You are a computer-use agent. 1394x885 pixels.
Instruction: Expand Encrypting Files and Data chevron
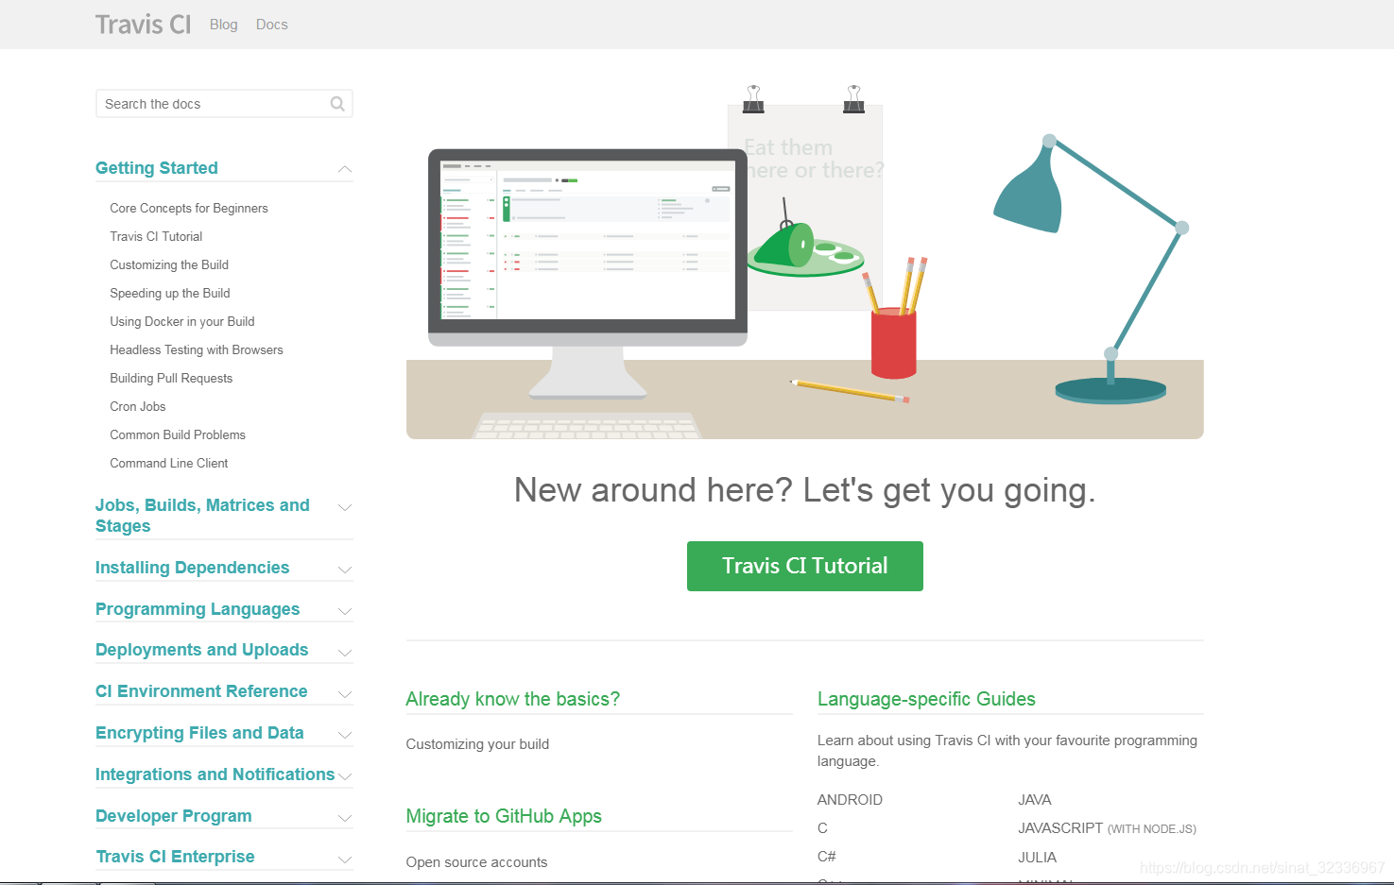345,735
